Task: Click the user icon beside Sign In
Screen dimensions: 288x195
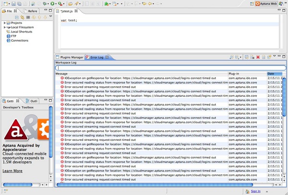Action: [x=247, y=191]
